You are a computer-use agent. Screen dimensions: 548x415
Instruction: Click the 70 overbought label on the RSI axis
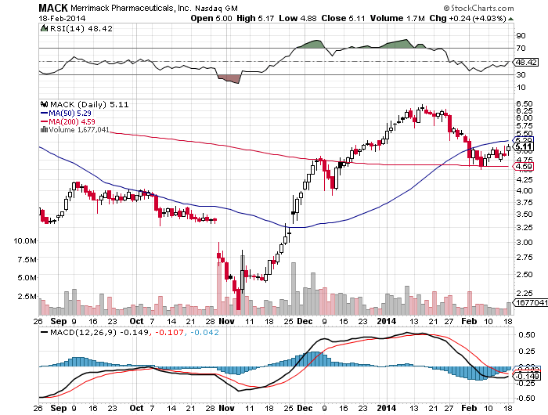tap(521, 49)
